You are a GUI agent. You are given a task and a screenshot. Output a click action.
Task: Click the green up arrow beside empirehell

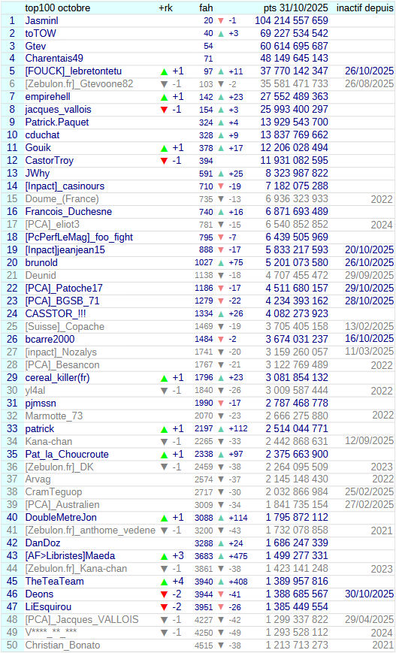(164, 97)
